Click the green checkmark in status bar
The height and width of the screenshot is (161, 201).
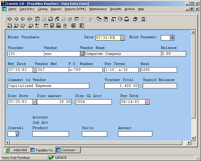point(51,158)
